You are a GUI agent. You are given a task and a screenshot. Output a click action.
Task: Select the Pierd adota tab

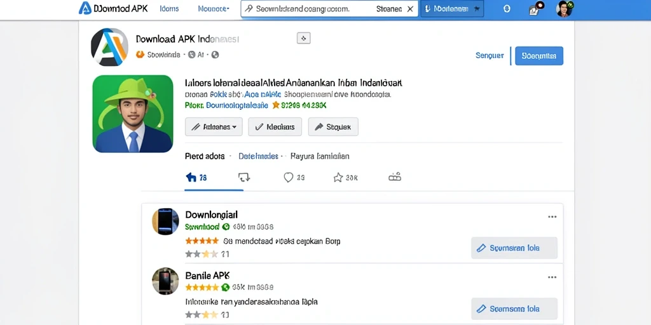coord(205,156)
